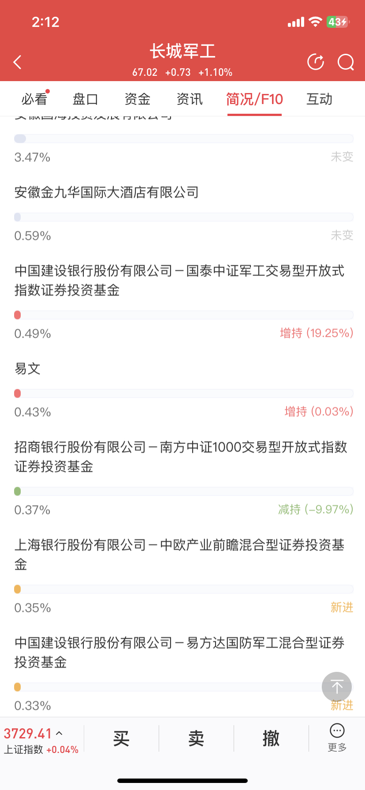Select the 互动 tab
365x790 pixels.
(320, 99)
